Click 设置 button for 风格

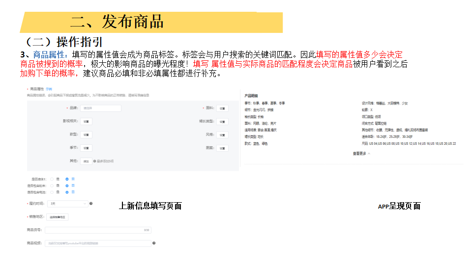222,135
